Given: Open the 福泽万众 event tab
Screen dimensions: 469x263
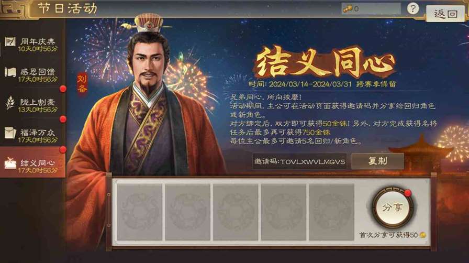Looking at the screenshot, I should point(32,135).
